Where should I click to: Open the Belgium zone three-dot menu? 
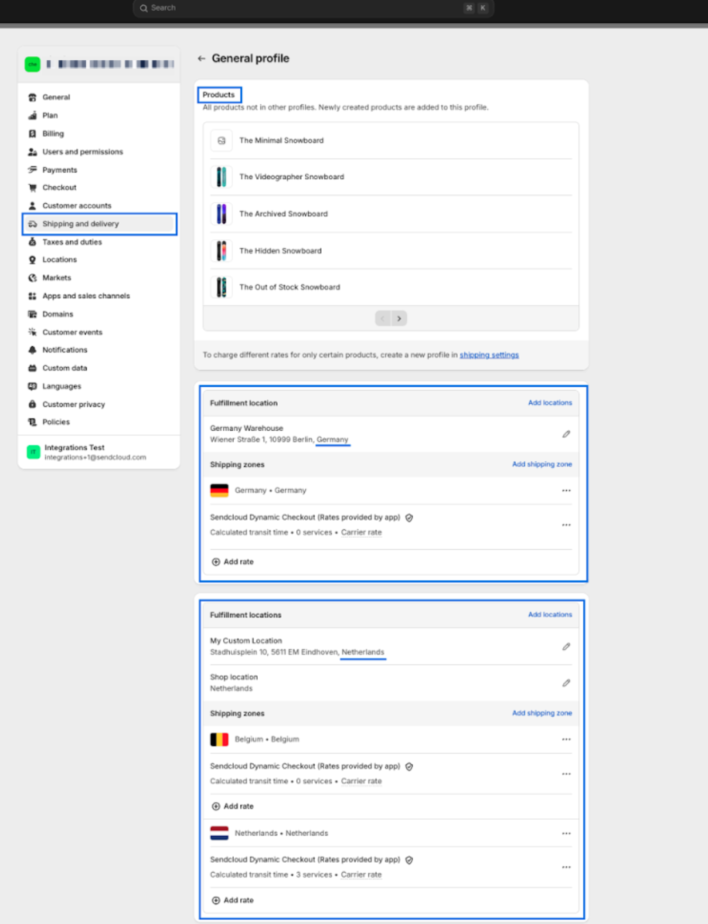[x=566, y=739]
